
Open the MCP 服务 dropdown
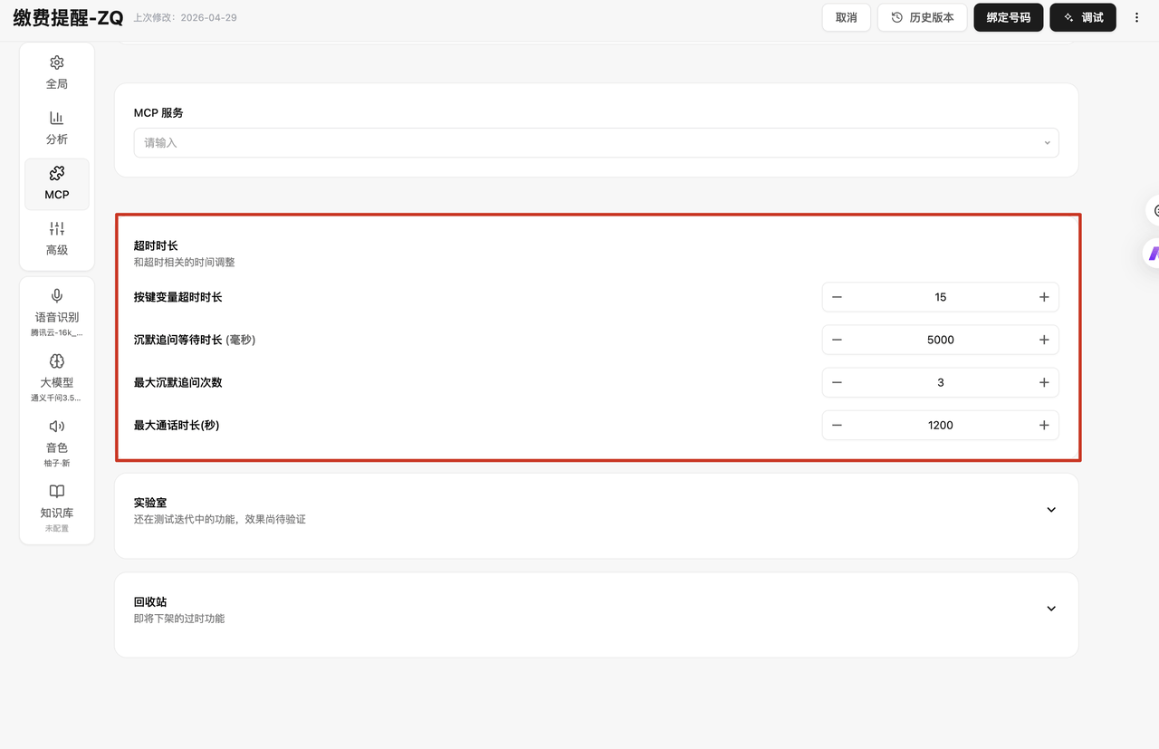click(x=596, y=142)
